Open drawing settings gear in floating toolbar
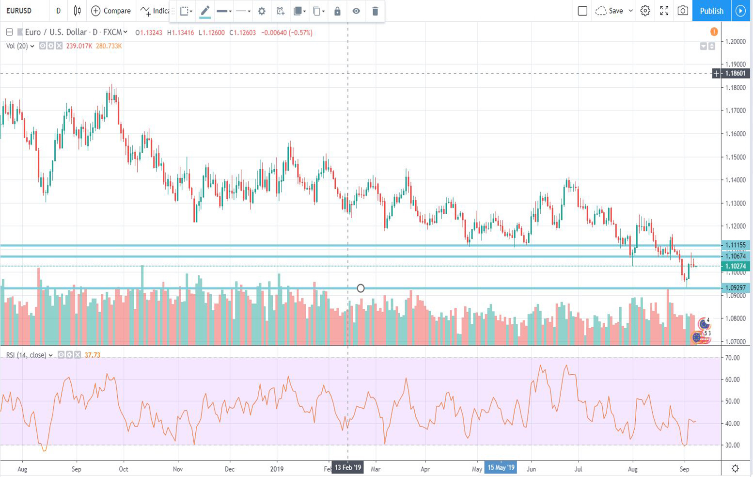Image resolution: width=753 pixels, height=477 pixels. pyautogui.click(x=262, y=11)
